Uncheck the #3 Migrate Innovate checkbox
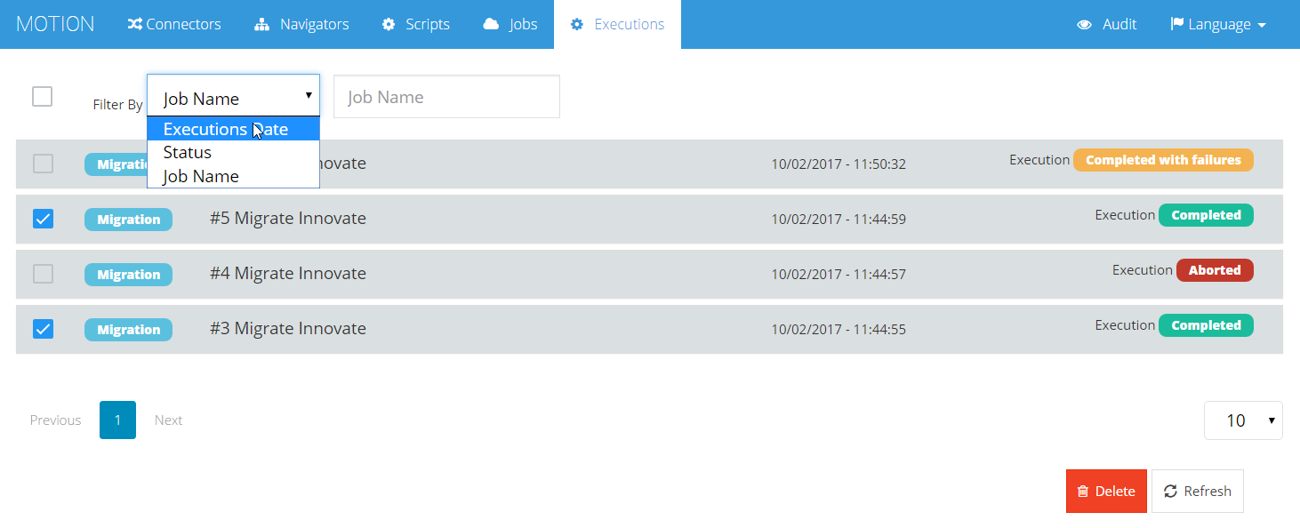Screen dimensions: 1300x528 coord(43,329)
